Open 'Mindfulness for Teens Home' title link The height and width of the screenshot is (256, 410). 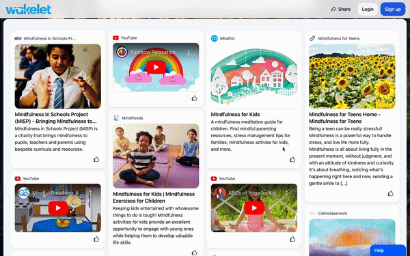coord(344,118)
